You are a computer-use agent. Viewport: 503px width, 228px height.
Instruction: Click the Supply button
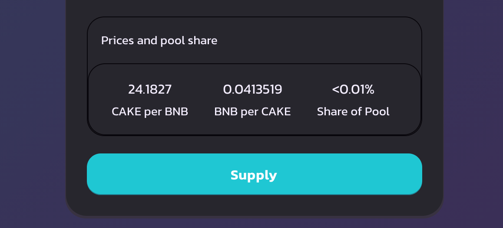[x=255, y=174]
